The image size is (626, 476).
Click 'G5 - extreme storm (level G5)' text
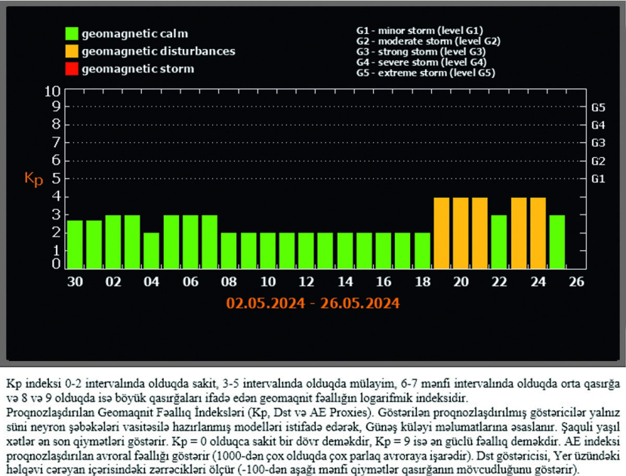coord(426,73)
